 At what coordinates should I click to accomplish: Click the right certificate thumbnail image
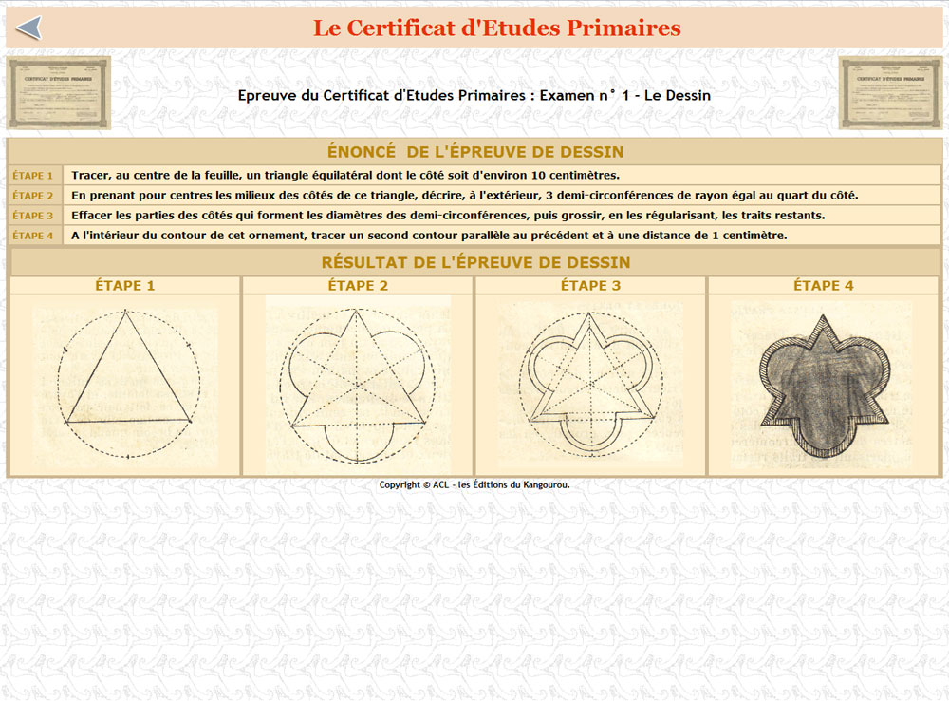890,92
